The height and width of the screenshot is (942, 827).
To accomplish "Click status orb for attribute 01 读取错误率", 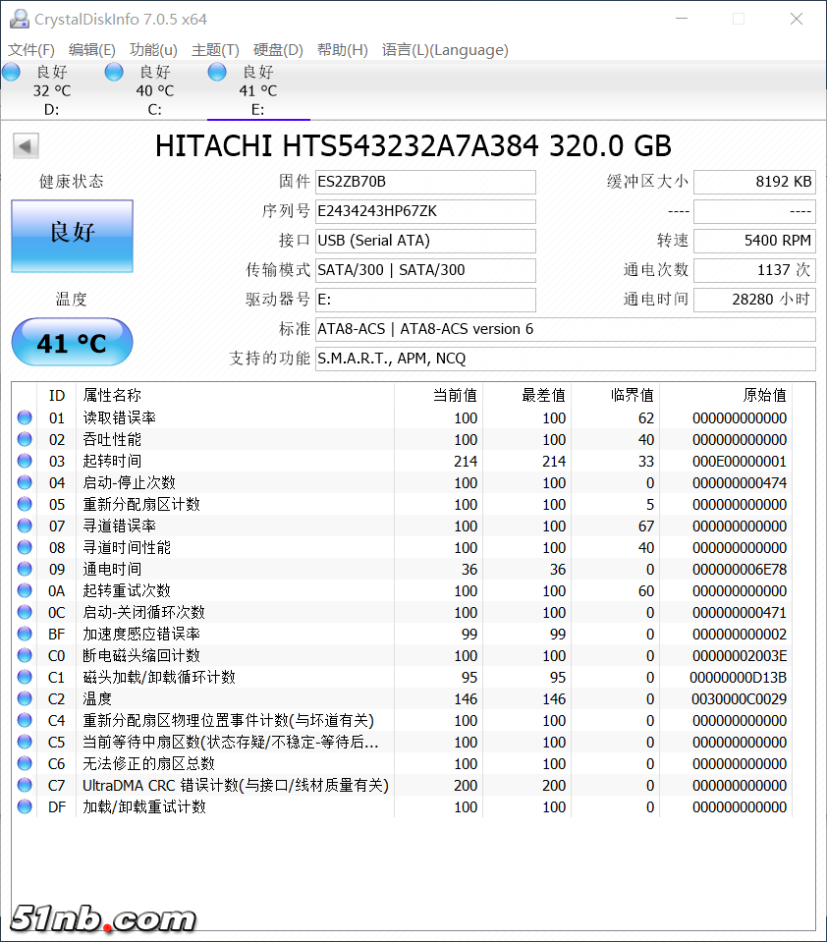I will click(x=25, y=418).
